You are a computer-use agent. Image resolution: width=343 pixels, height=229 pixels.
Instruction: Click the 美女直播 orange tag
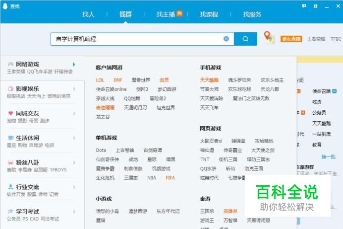pyautogui.click(x=291, y=39)
